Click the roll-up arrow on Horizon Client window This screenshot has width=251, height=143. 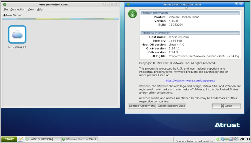pos(103,4)
